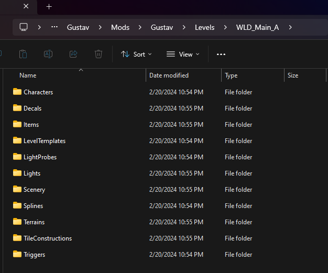The height and width of the screenshot is (273, 328).
Task: Open the Gustav breadcrumb after Mods
Action: coord(162,27)
